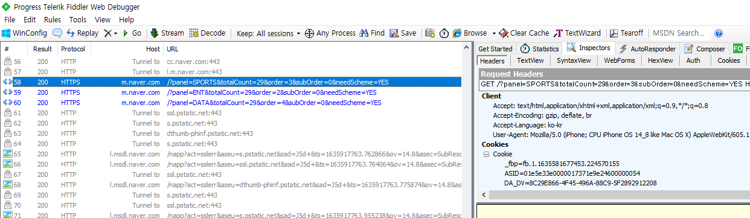Screen dimensions: 750x218
Task: Click the blue help question icon
Action: pos(719,33)
